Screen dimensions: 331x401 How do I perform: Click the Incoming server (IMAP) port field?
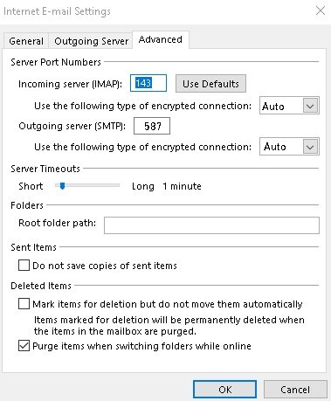(148, 83)
